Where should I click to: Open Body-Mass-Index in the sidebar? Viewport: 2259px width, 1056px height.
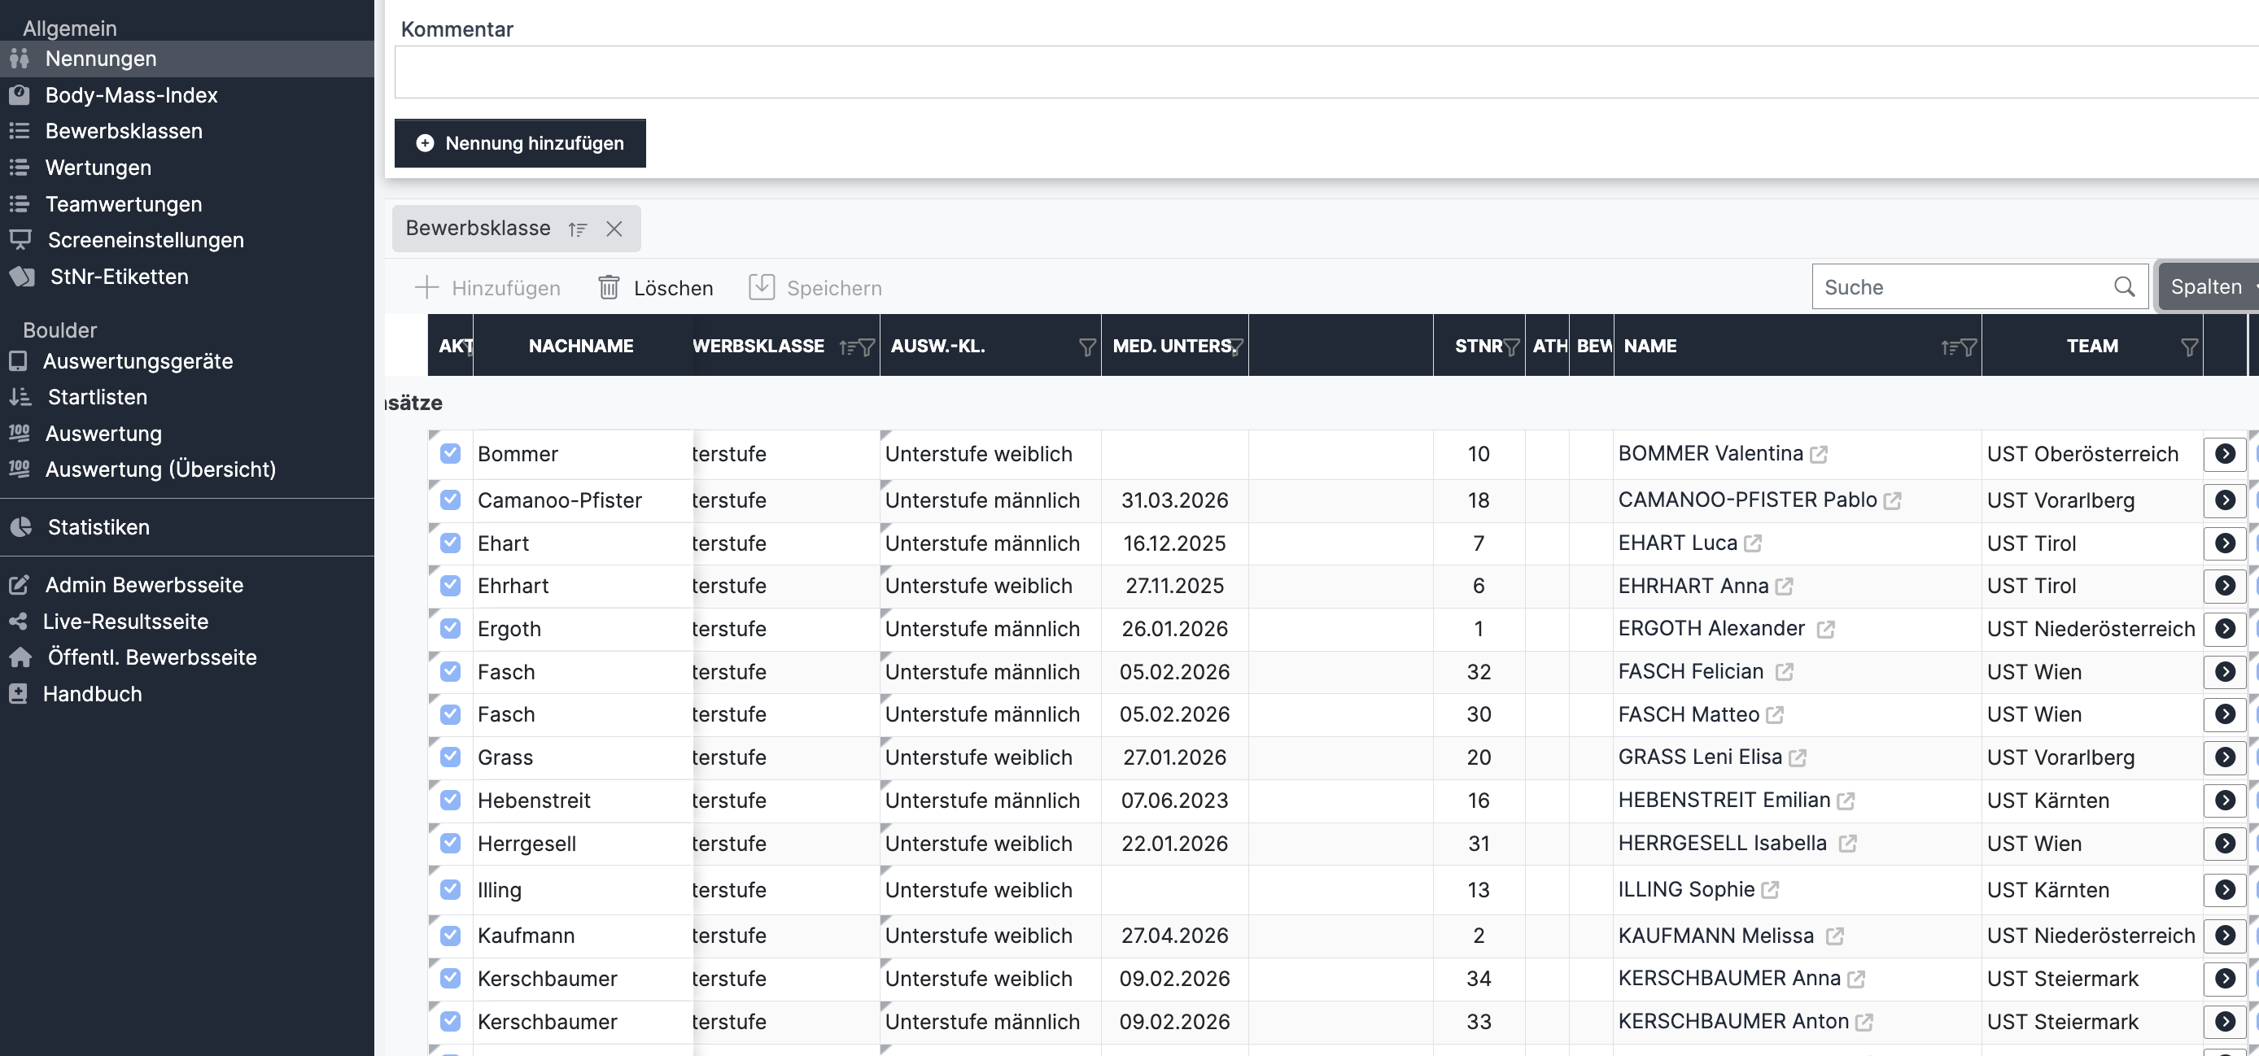point(132,94)
